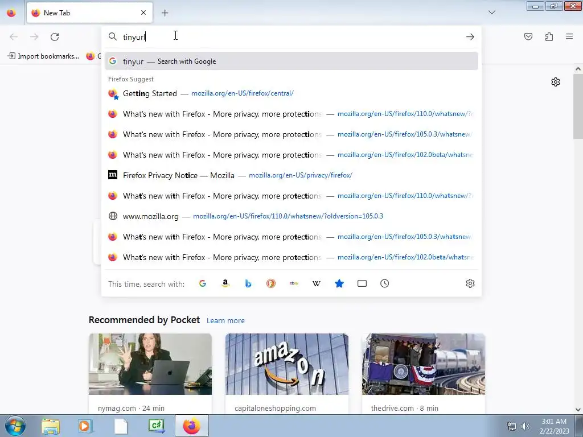The image size is (583, 437).
Task: Open search settings gear in dropdown
Action: 470,283
